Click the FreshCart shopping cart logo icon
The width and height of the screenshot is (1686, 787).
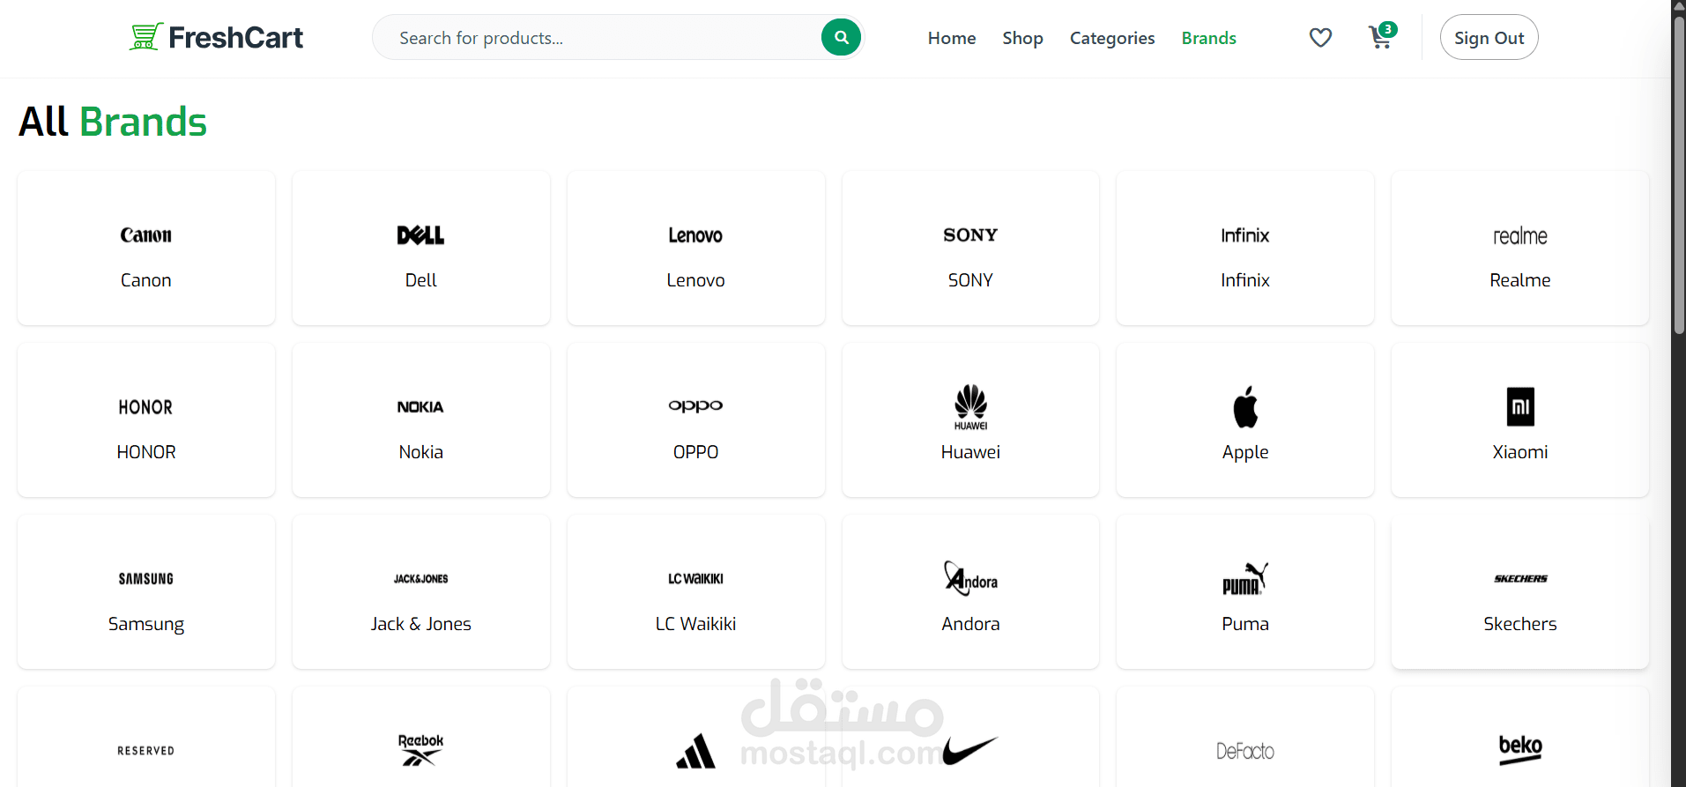pyautogui.click(x=146, y=37)
